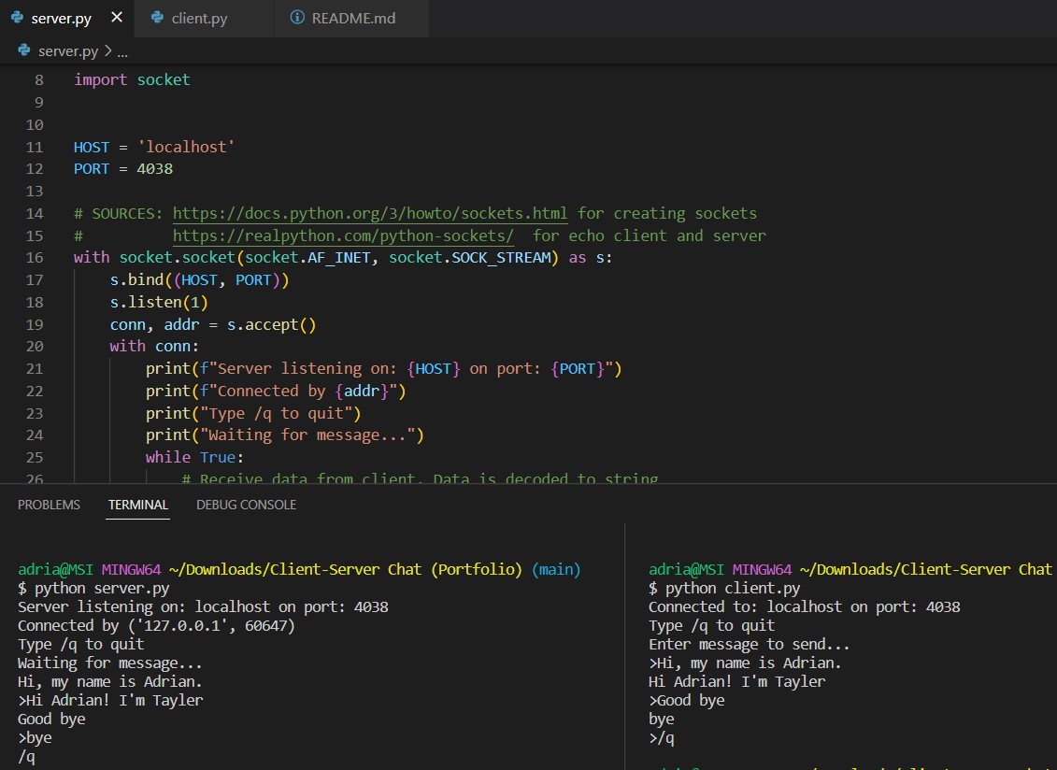Follow the realpython.com python-sockets link

point(343,235)
